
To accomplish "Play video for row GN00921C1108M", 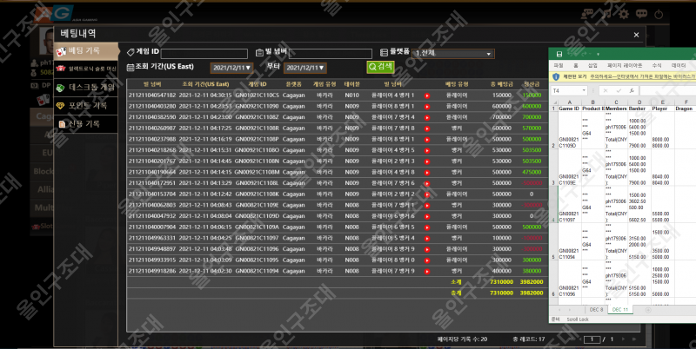I will [427, 173].
